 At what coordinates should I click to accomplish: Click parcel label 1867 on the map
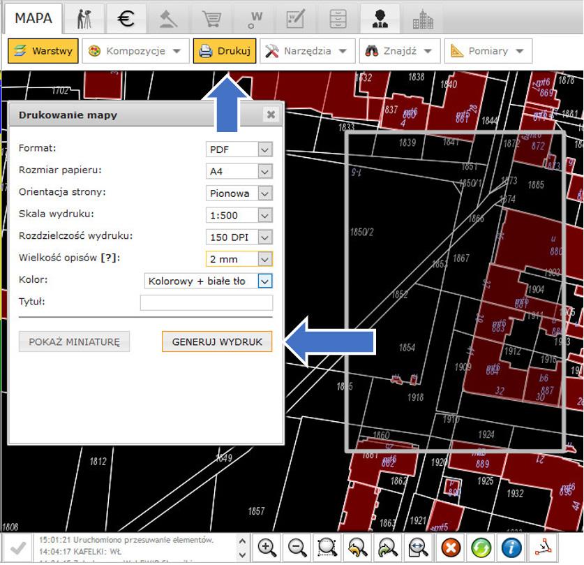[x=461, y=258]
